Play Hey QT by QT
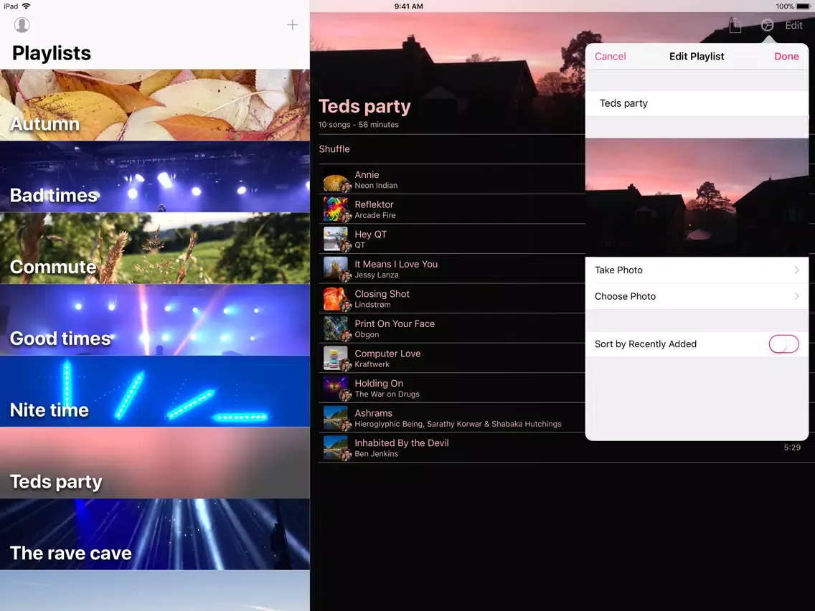The height and width of the screenshot is (611, 815). 451,239
